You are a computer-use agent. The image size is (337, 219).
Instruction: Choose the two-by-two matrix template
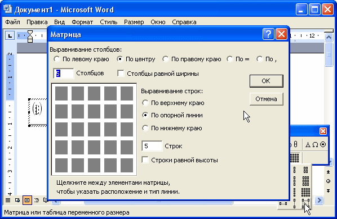305,170
